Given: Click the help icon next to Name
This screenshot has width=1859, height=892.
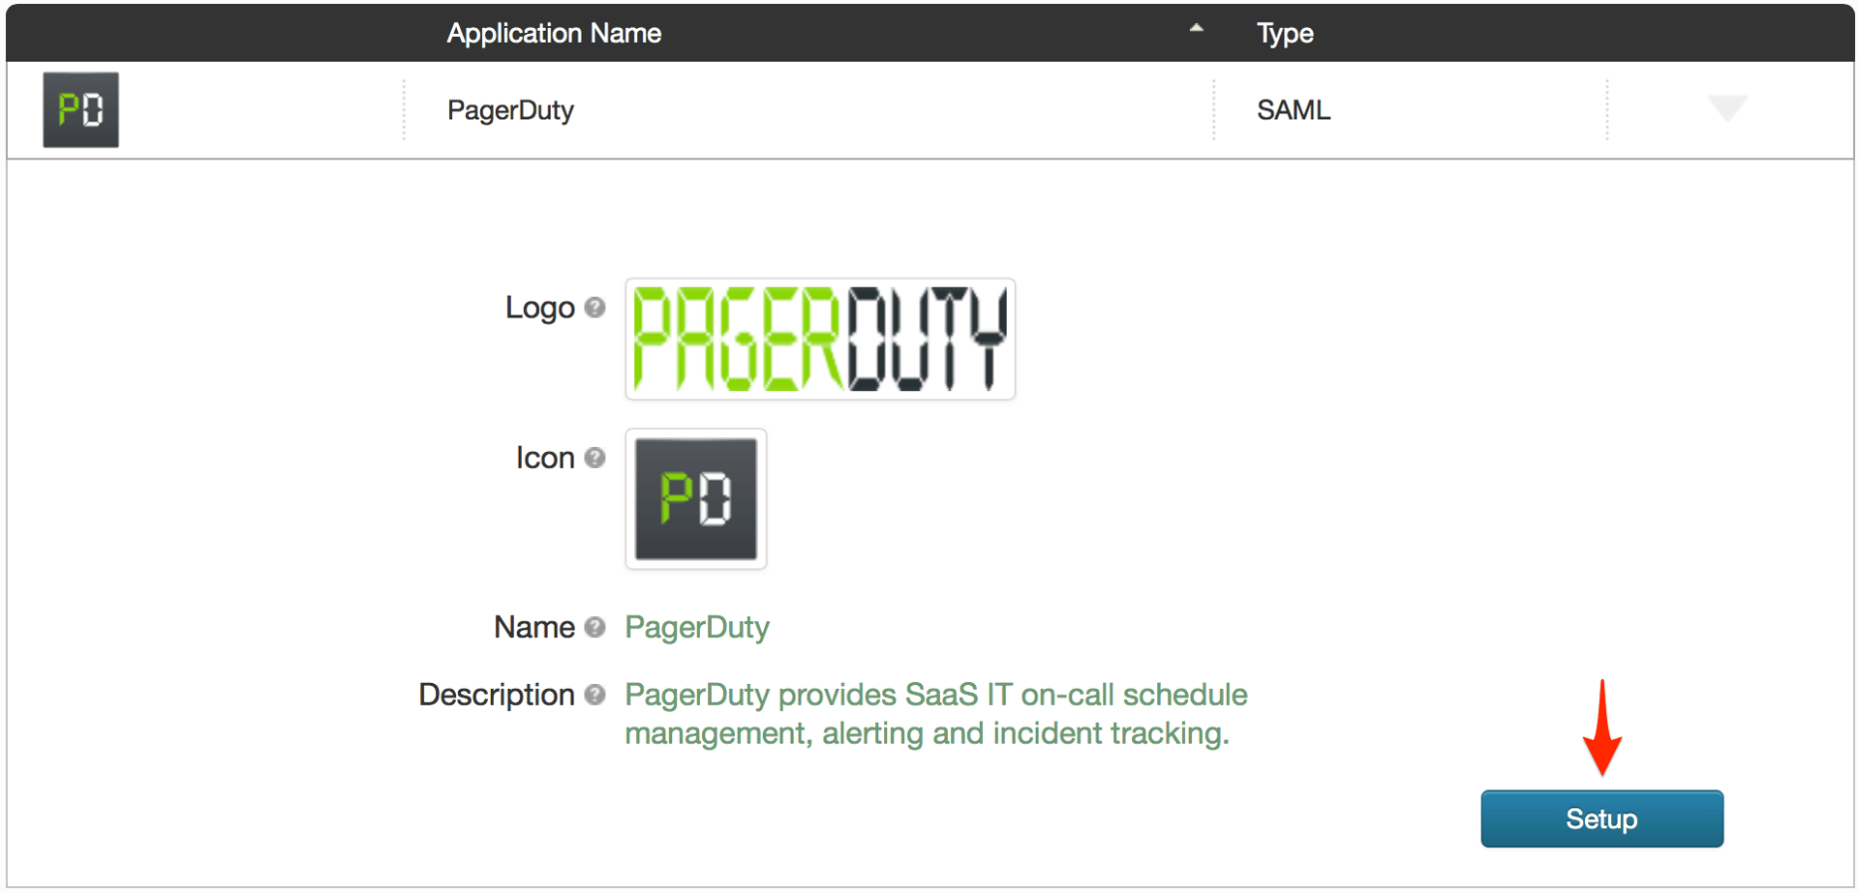Looking at the screenshot, I should [x=595, y=627].
